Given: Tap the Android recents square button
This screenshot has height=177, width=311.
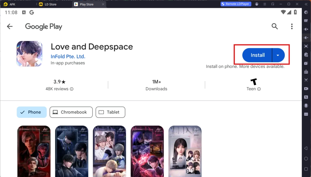Looking at the screenshot, I should 306,169.
